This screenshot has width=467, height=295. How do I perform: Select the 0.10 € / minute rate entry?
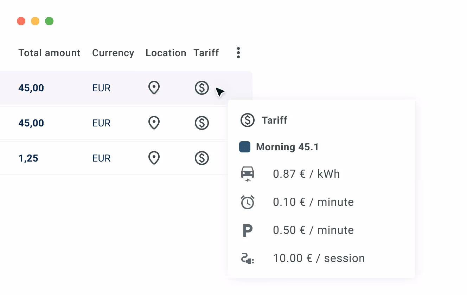[x=313, y=202]
